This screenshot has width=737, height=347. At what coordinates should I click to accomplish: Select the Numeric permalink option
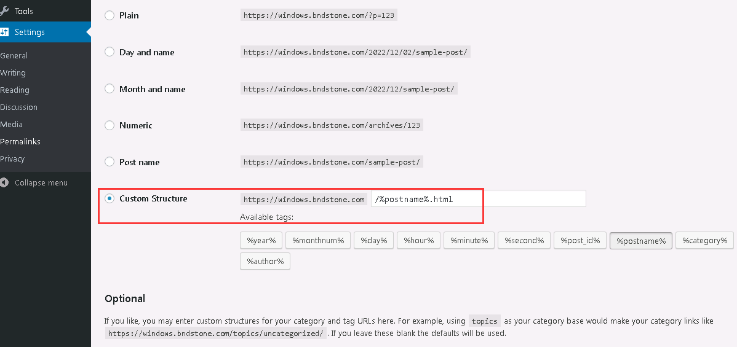110,125
